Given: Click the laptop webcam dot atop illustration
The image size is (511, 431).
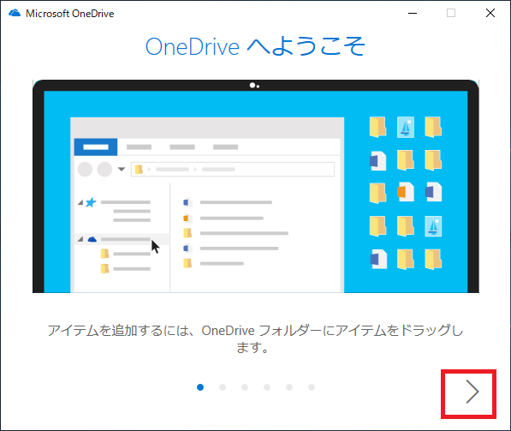Looking at the screenshot, I should pos(253,86).
